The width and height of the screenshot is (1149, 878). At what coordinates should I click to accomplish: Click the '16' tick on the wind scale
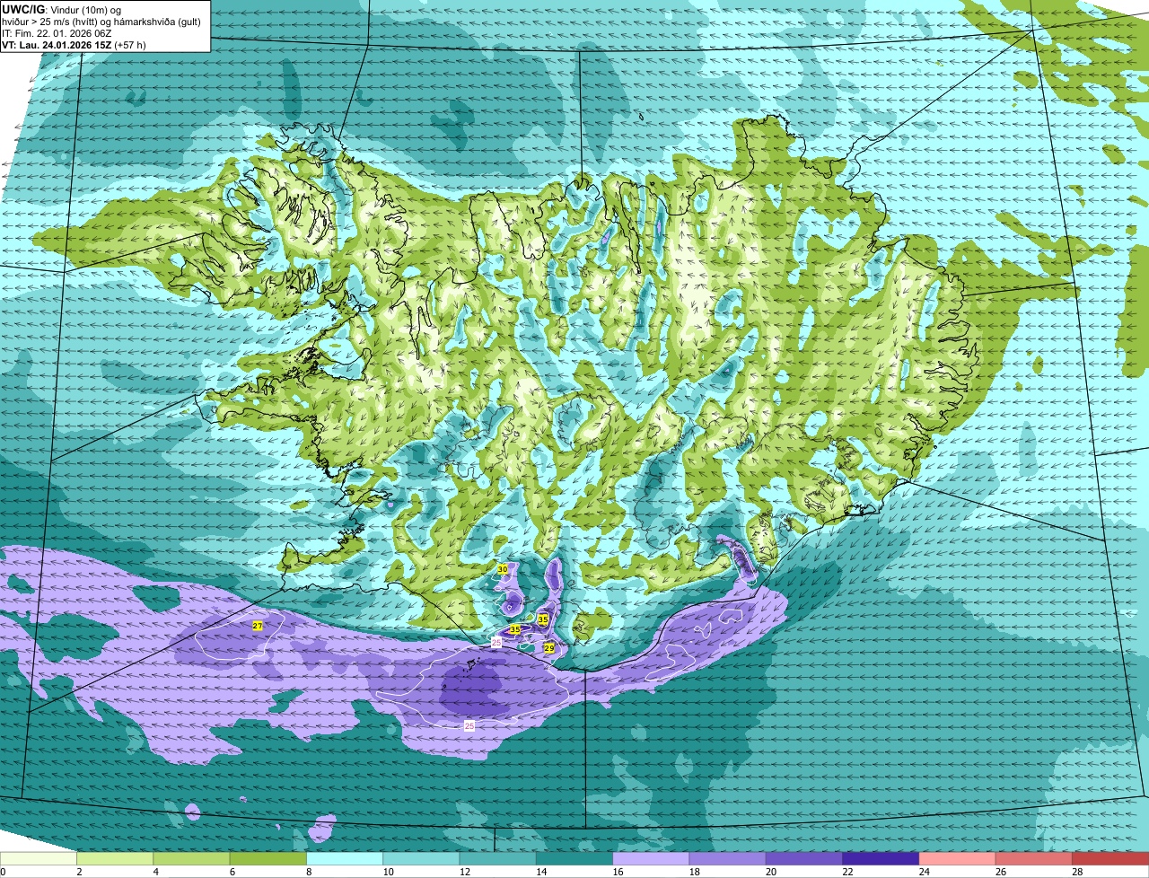click(x=618, y=872)
